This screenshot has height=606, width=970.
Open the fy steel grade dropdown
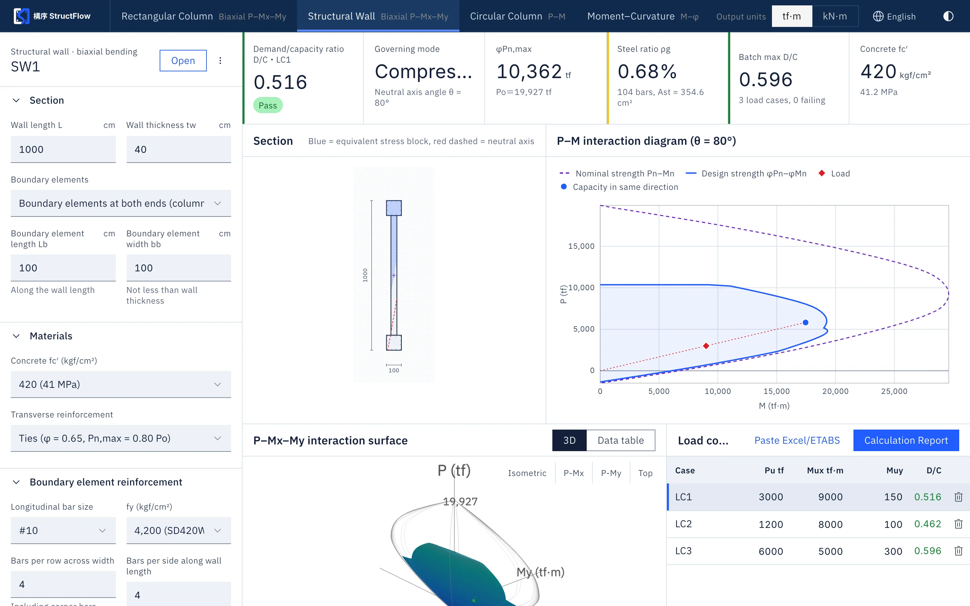pyautogui.click(x=179, y=530)
